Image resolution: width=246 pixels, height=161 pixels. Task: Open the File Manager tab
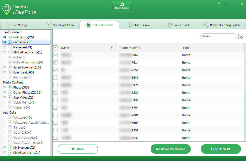17,25
